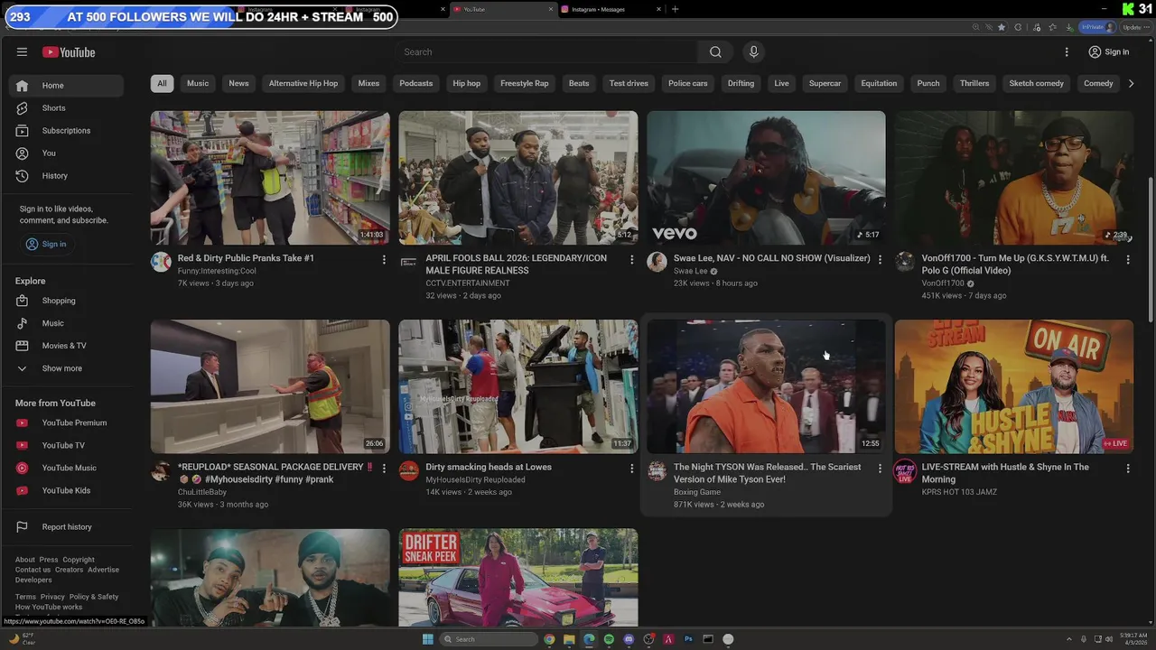The height and width of the screenshot is (650, 1156).
Task: Click the search magnifier button
Action: [x=715, y=52]
